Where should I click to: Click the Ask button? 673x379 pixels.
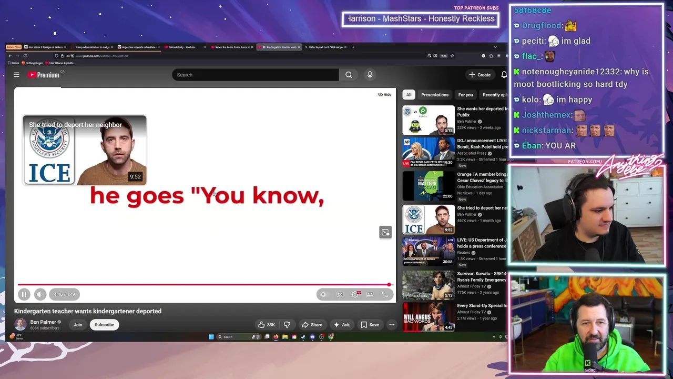341,325
